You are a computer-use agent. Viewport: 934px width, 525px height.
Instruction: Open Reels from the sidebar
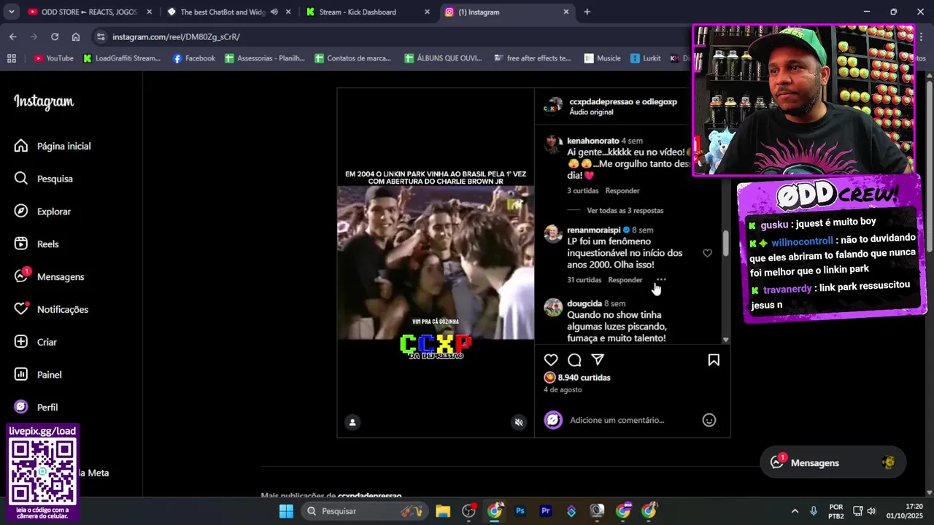36,244
